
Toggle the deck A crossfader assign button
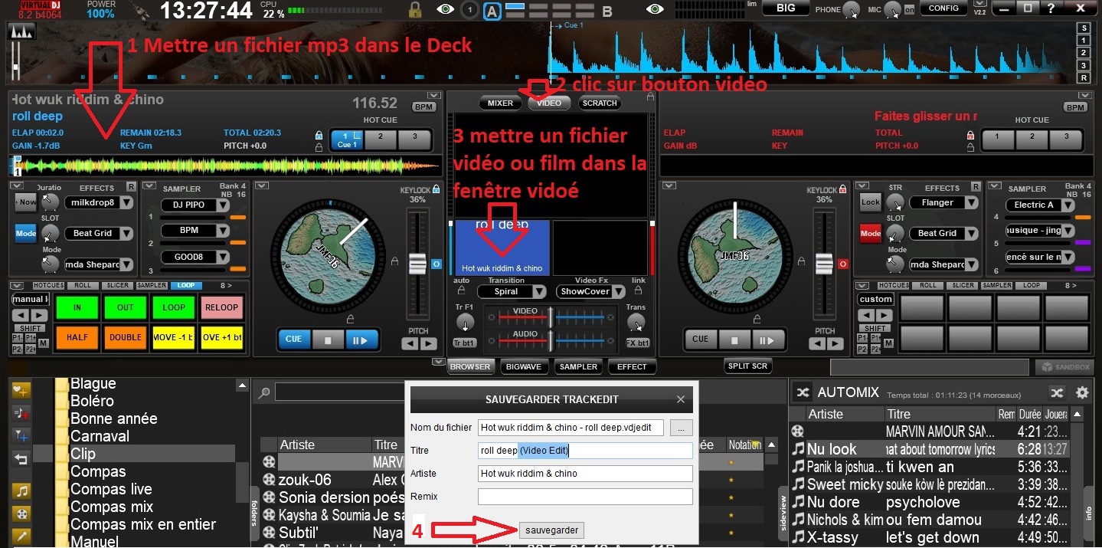492,11
